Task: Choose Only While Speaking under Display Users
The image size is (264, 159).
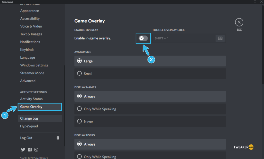Action: [150, 155]
